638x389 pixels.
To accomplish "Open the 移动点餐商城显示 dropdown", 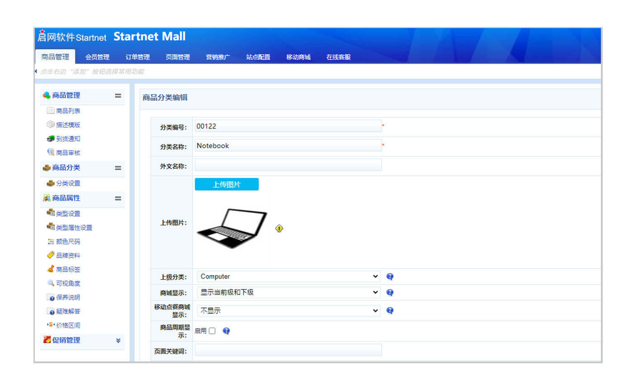I will [x=288, y=311].
